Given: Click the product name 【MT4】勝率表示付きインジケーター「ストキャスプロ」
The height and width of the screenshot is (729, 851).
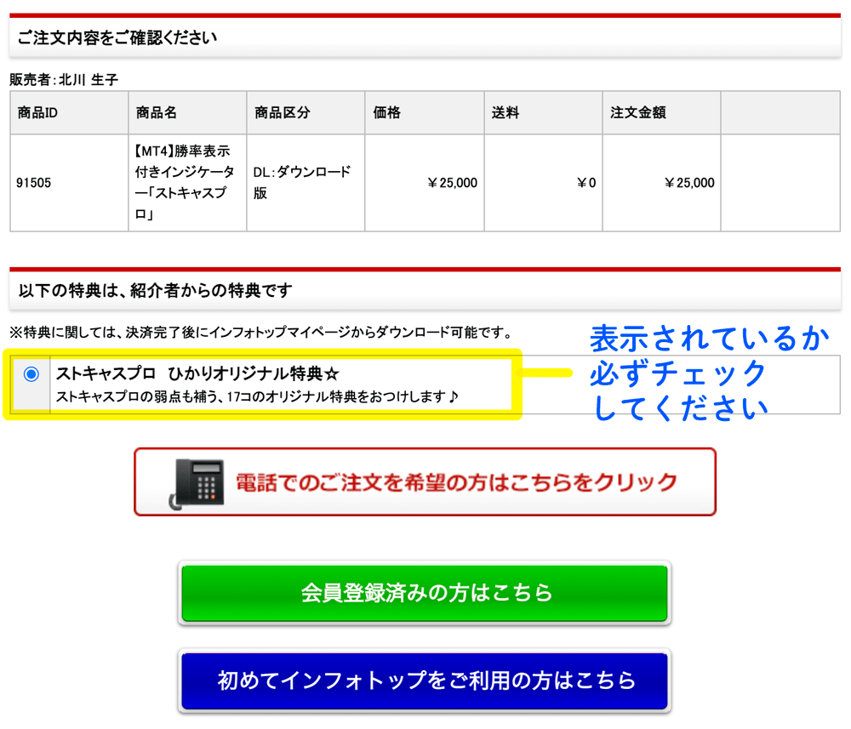Looking at the screenshot, I should coord(184,183).
